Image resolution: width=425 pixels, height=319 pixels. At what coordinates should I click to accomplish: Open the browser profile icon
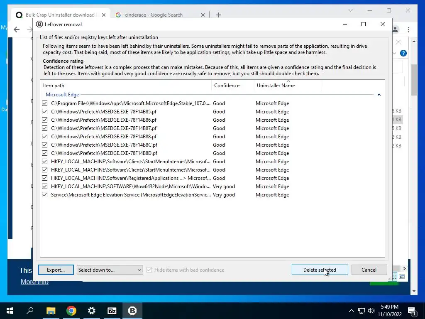[395, 29]
